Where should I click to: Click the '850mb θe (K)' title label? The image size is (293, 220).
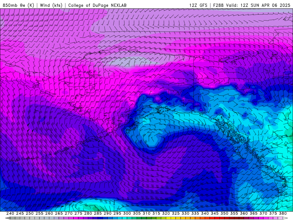pyautogui.click(x=18, y=5)
